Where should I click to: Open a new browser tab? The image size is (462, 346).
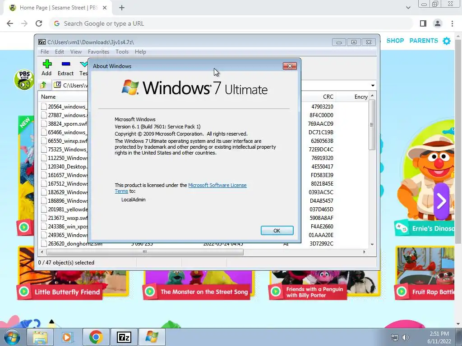point(122,8)
